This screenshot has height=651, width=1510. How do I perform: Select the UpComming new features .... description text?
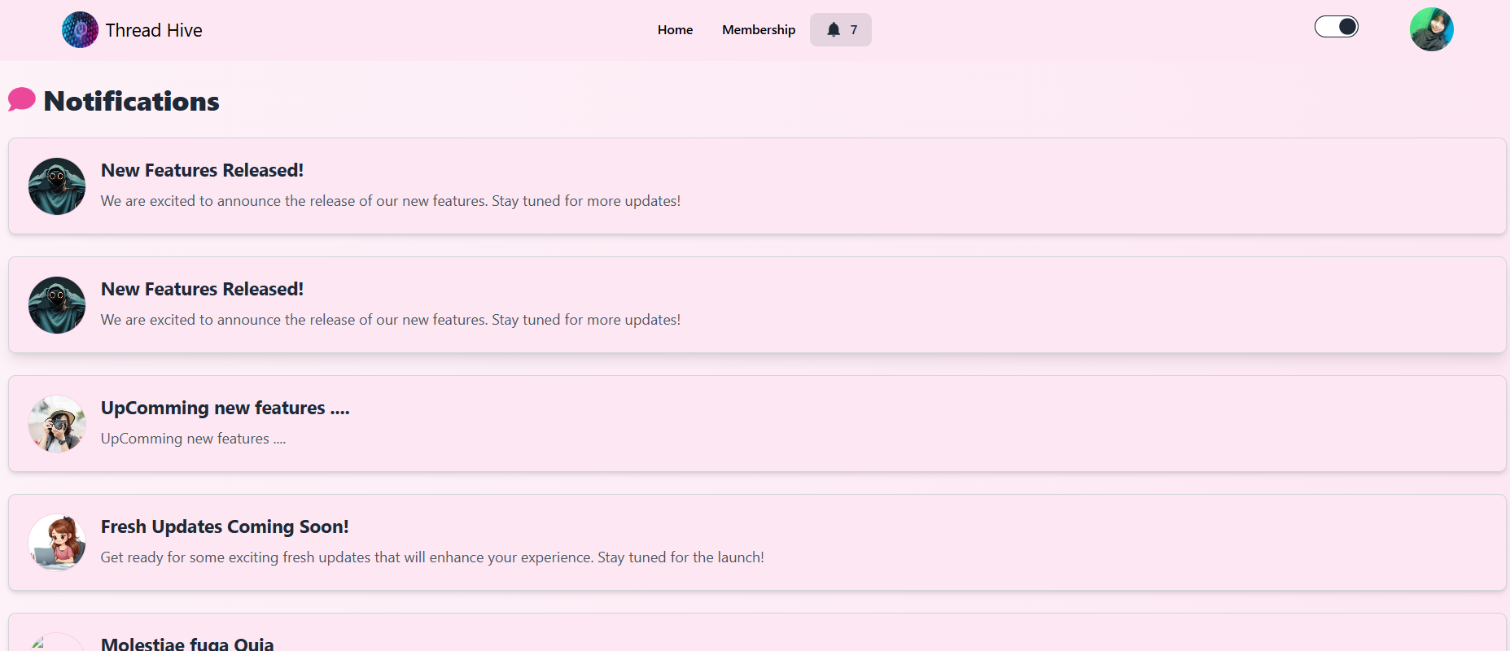click(194, 439)
